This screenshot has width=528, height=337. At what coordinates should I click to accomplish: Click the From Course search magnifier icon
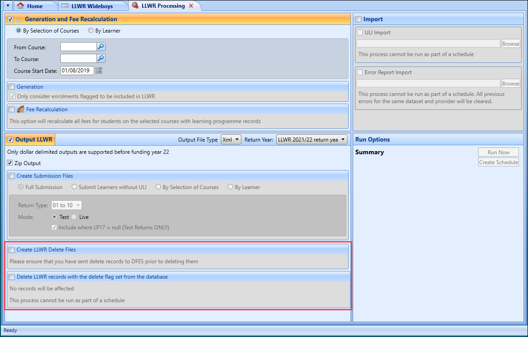click(x=101, y=47)
